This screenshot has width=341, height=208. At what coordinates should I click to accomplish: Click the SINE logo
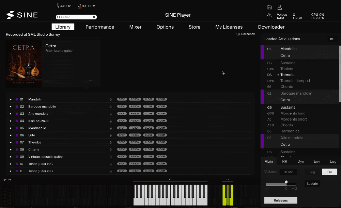click(22, 15)
